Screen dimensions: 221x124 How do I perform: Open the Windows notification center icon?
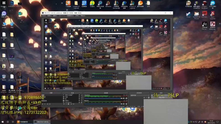(x=218, y=122)
